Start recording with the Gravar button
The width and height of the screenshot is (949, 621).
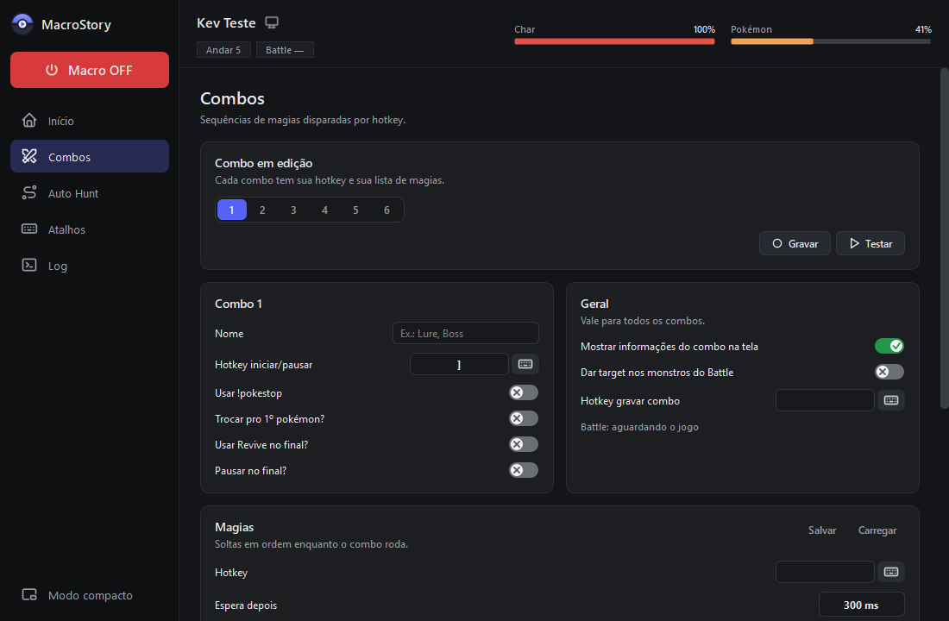pyautogui.click(x=795, y=243)
